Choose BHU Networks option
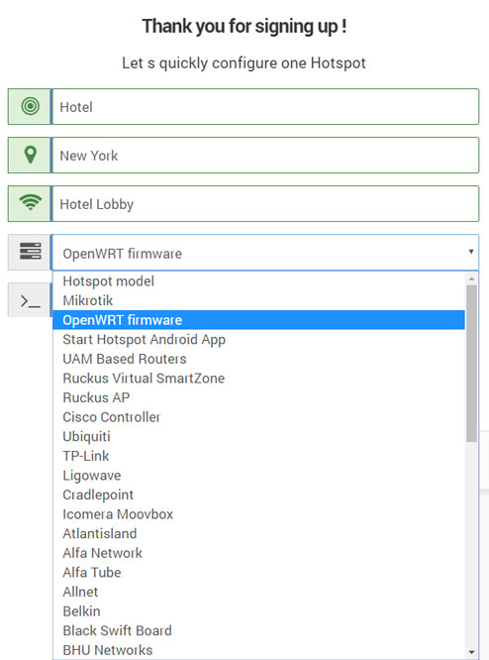This screenshot has width=489, height=660. click(258, 649)
